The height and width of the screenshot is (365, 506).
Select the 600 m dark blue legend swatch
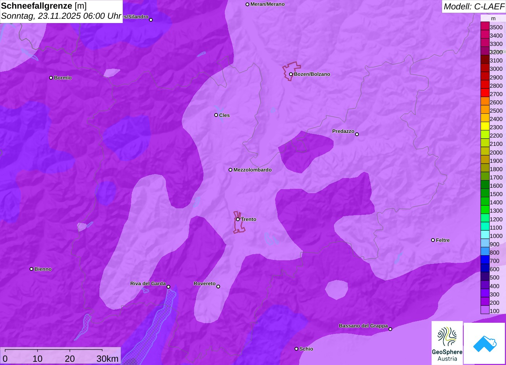point(485,268)
